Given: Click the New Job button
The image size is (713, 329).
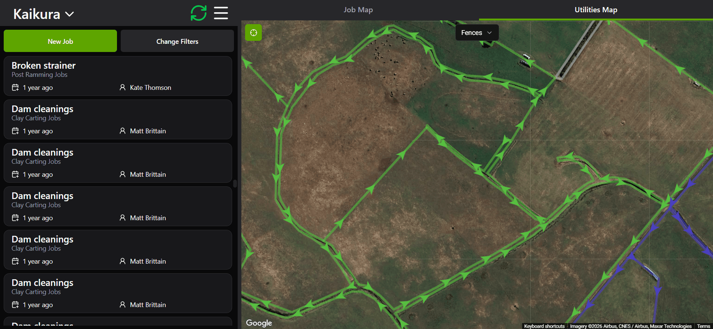Looking at the screenshot, I should coord(60,41).
